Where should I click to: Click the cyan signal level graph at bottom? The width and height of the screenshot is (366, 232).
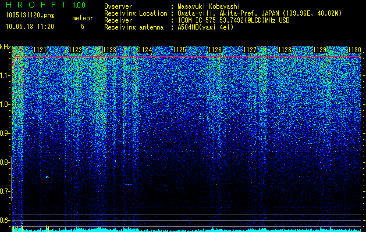187,230
